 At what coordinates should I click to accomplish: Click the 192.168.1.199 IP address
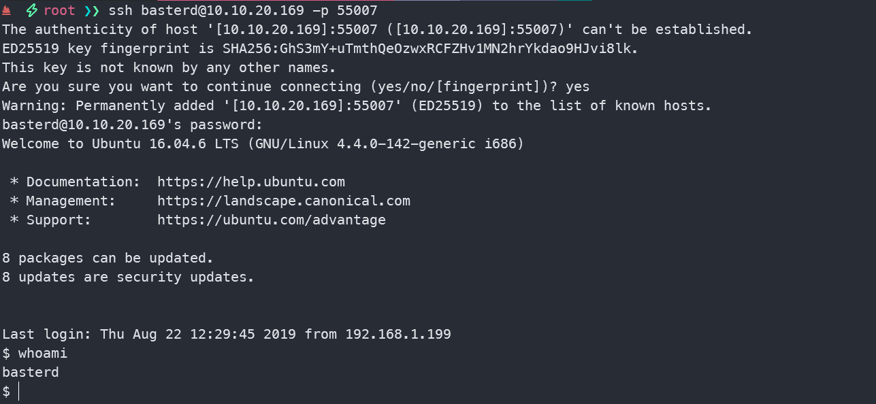[x=398, y=335]
